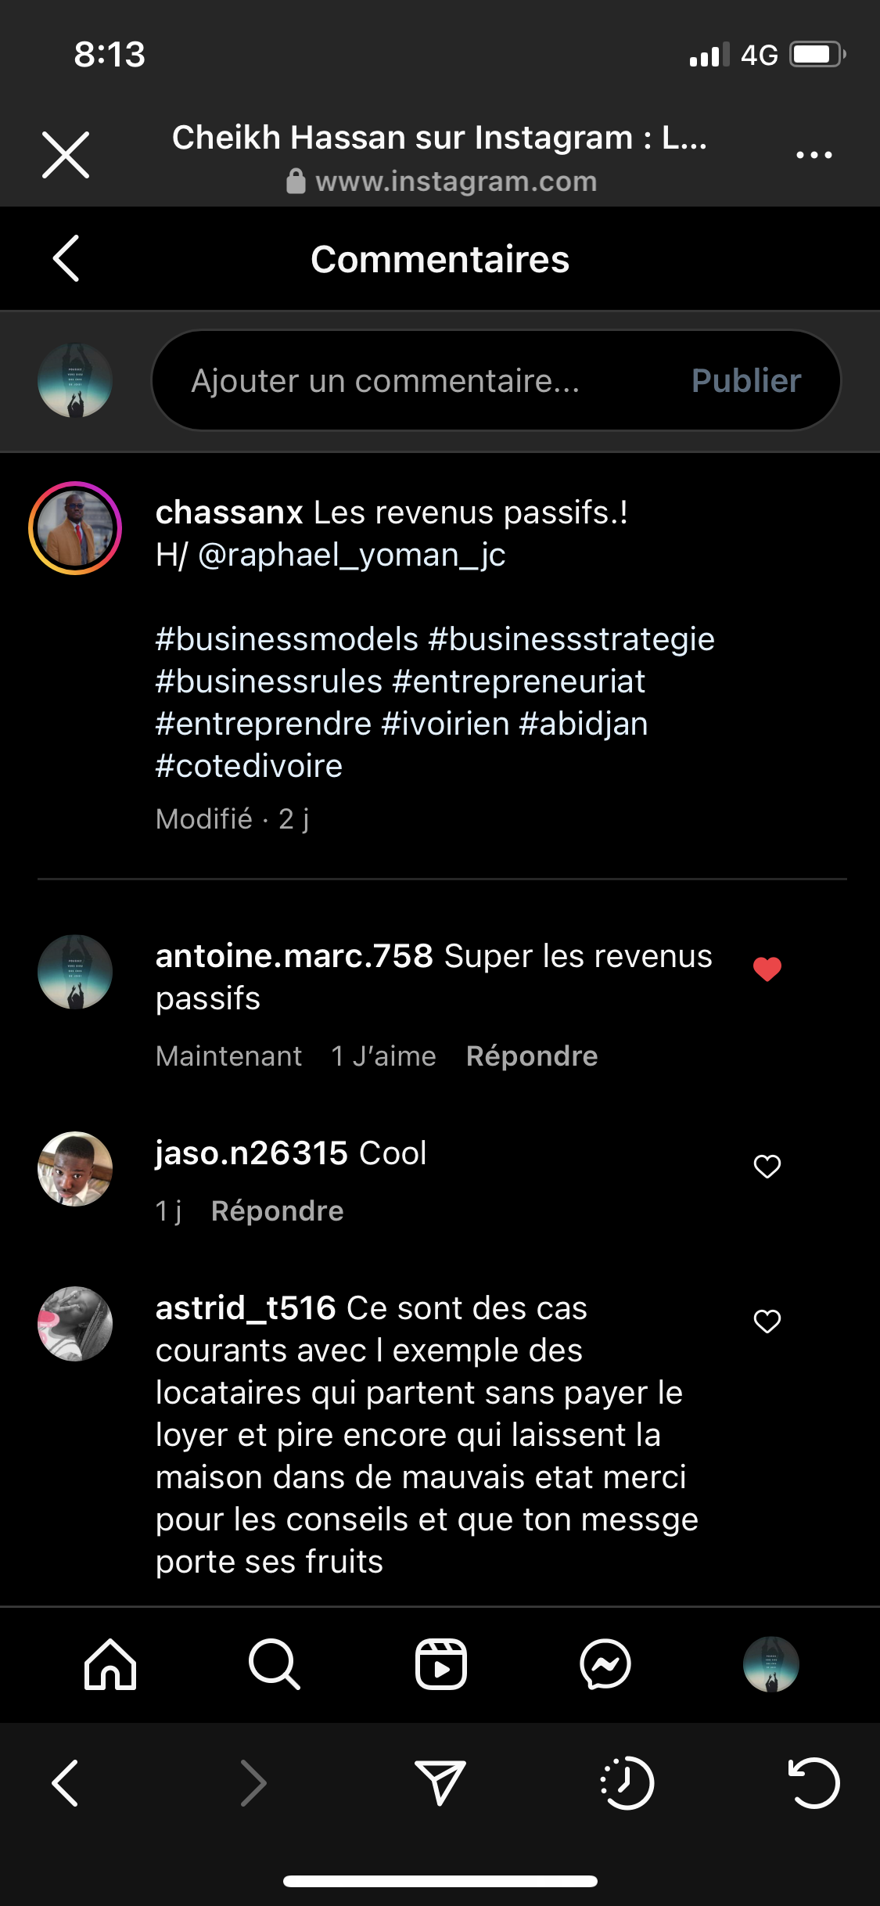Open the @raphael_yoman_jc mention
The height and width of the screenshot is (1906, 880).
(352, 555)
